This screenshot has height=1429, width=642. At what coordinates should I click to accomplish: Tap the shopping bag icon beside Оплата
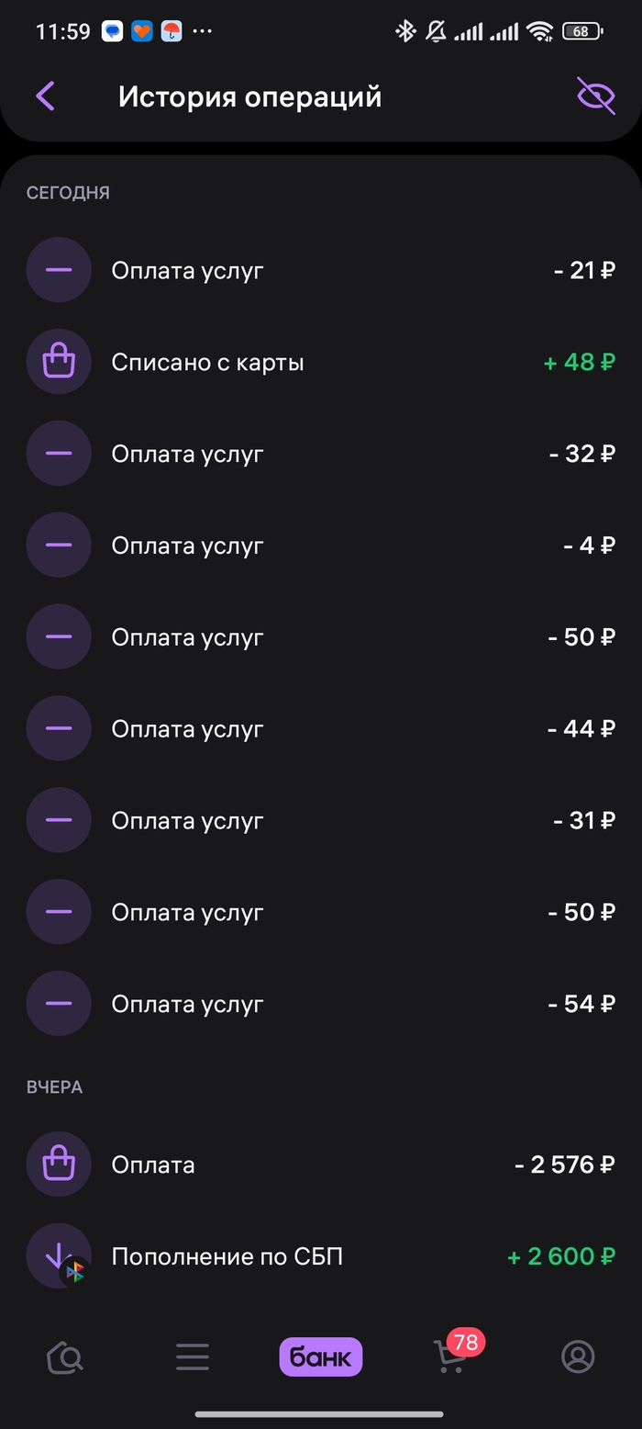click(59, 1165)
